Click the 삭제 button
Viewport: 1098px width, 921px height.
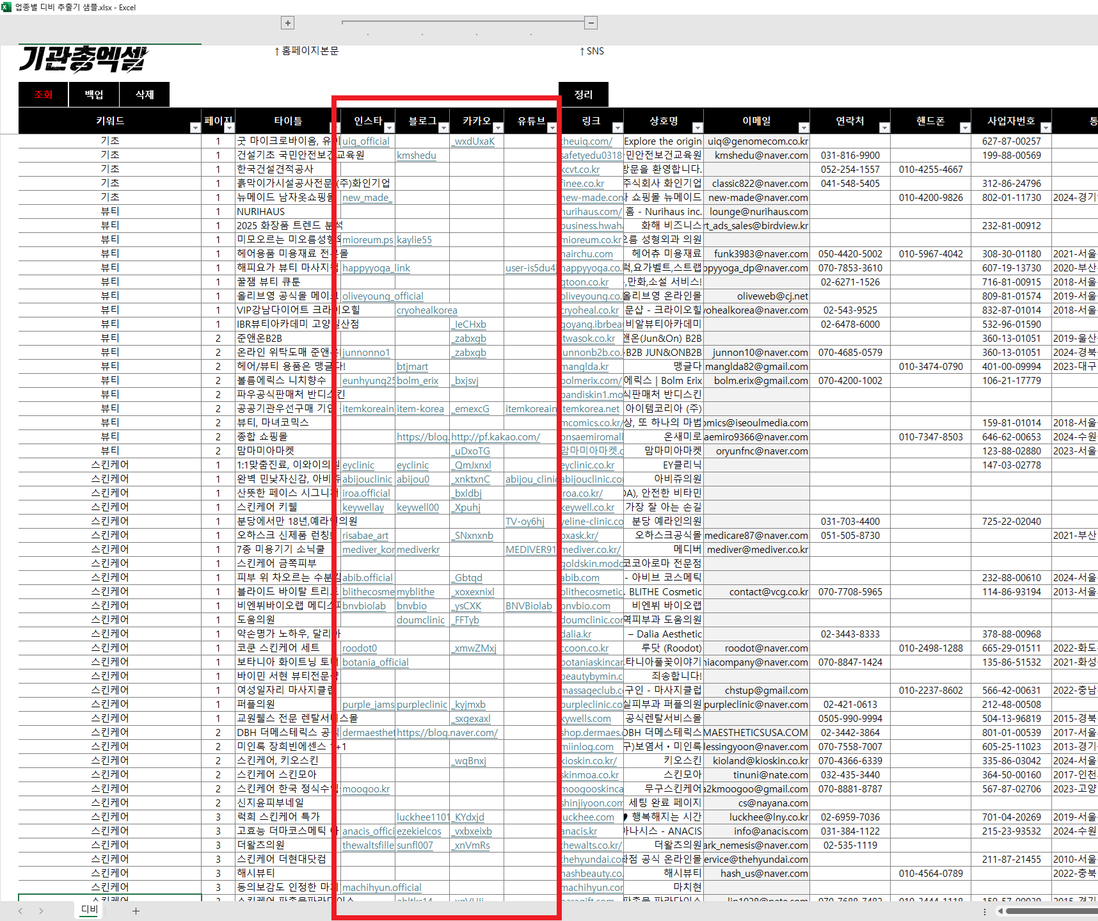pyautogui.click(x=145, y=95)
